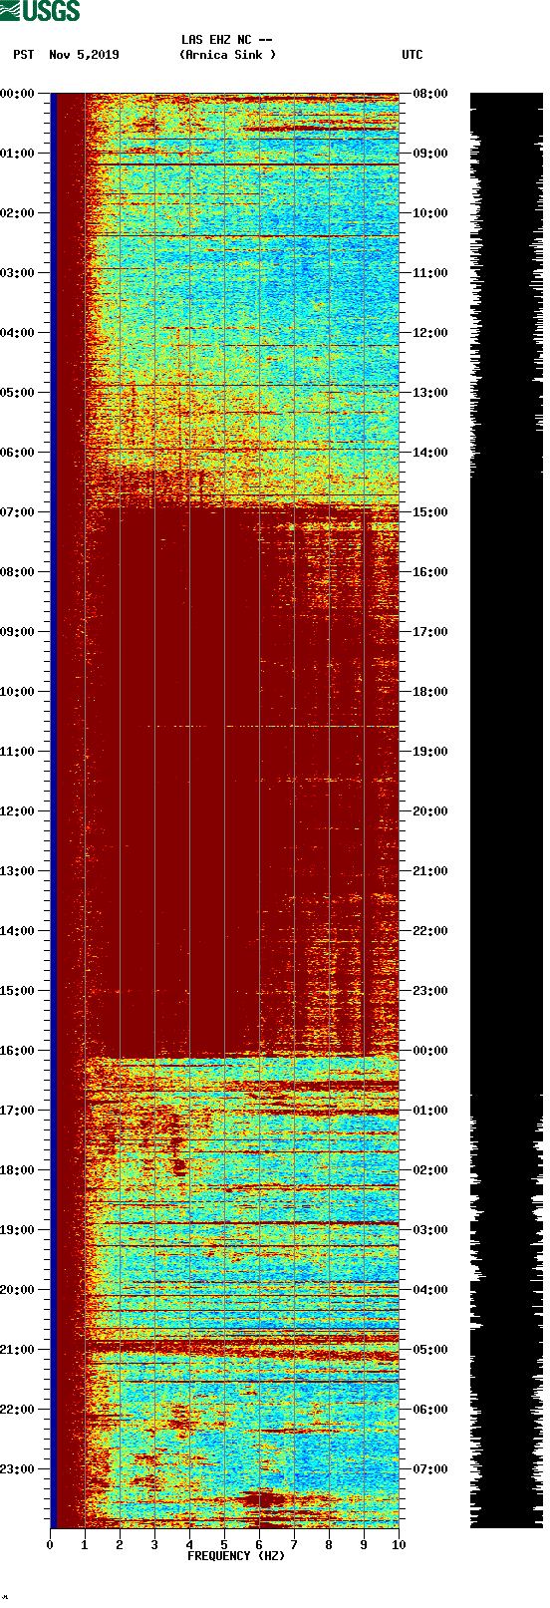Click the UTC 22:00 time label on right
The image size is (550, 1608).
point(430,931)
